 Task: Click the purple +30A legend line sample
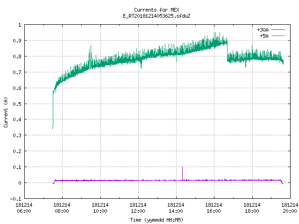[278, 30]
